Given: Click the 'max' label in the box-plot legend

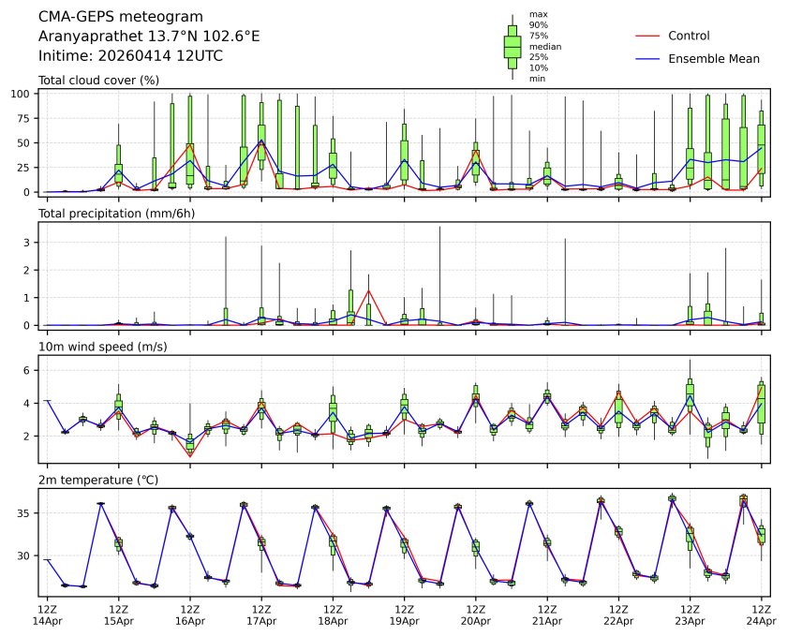Looking at the screenshot, I should click(538, 14).
